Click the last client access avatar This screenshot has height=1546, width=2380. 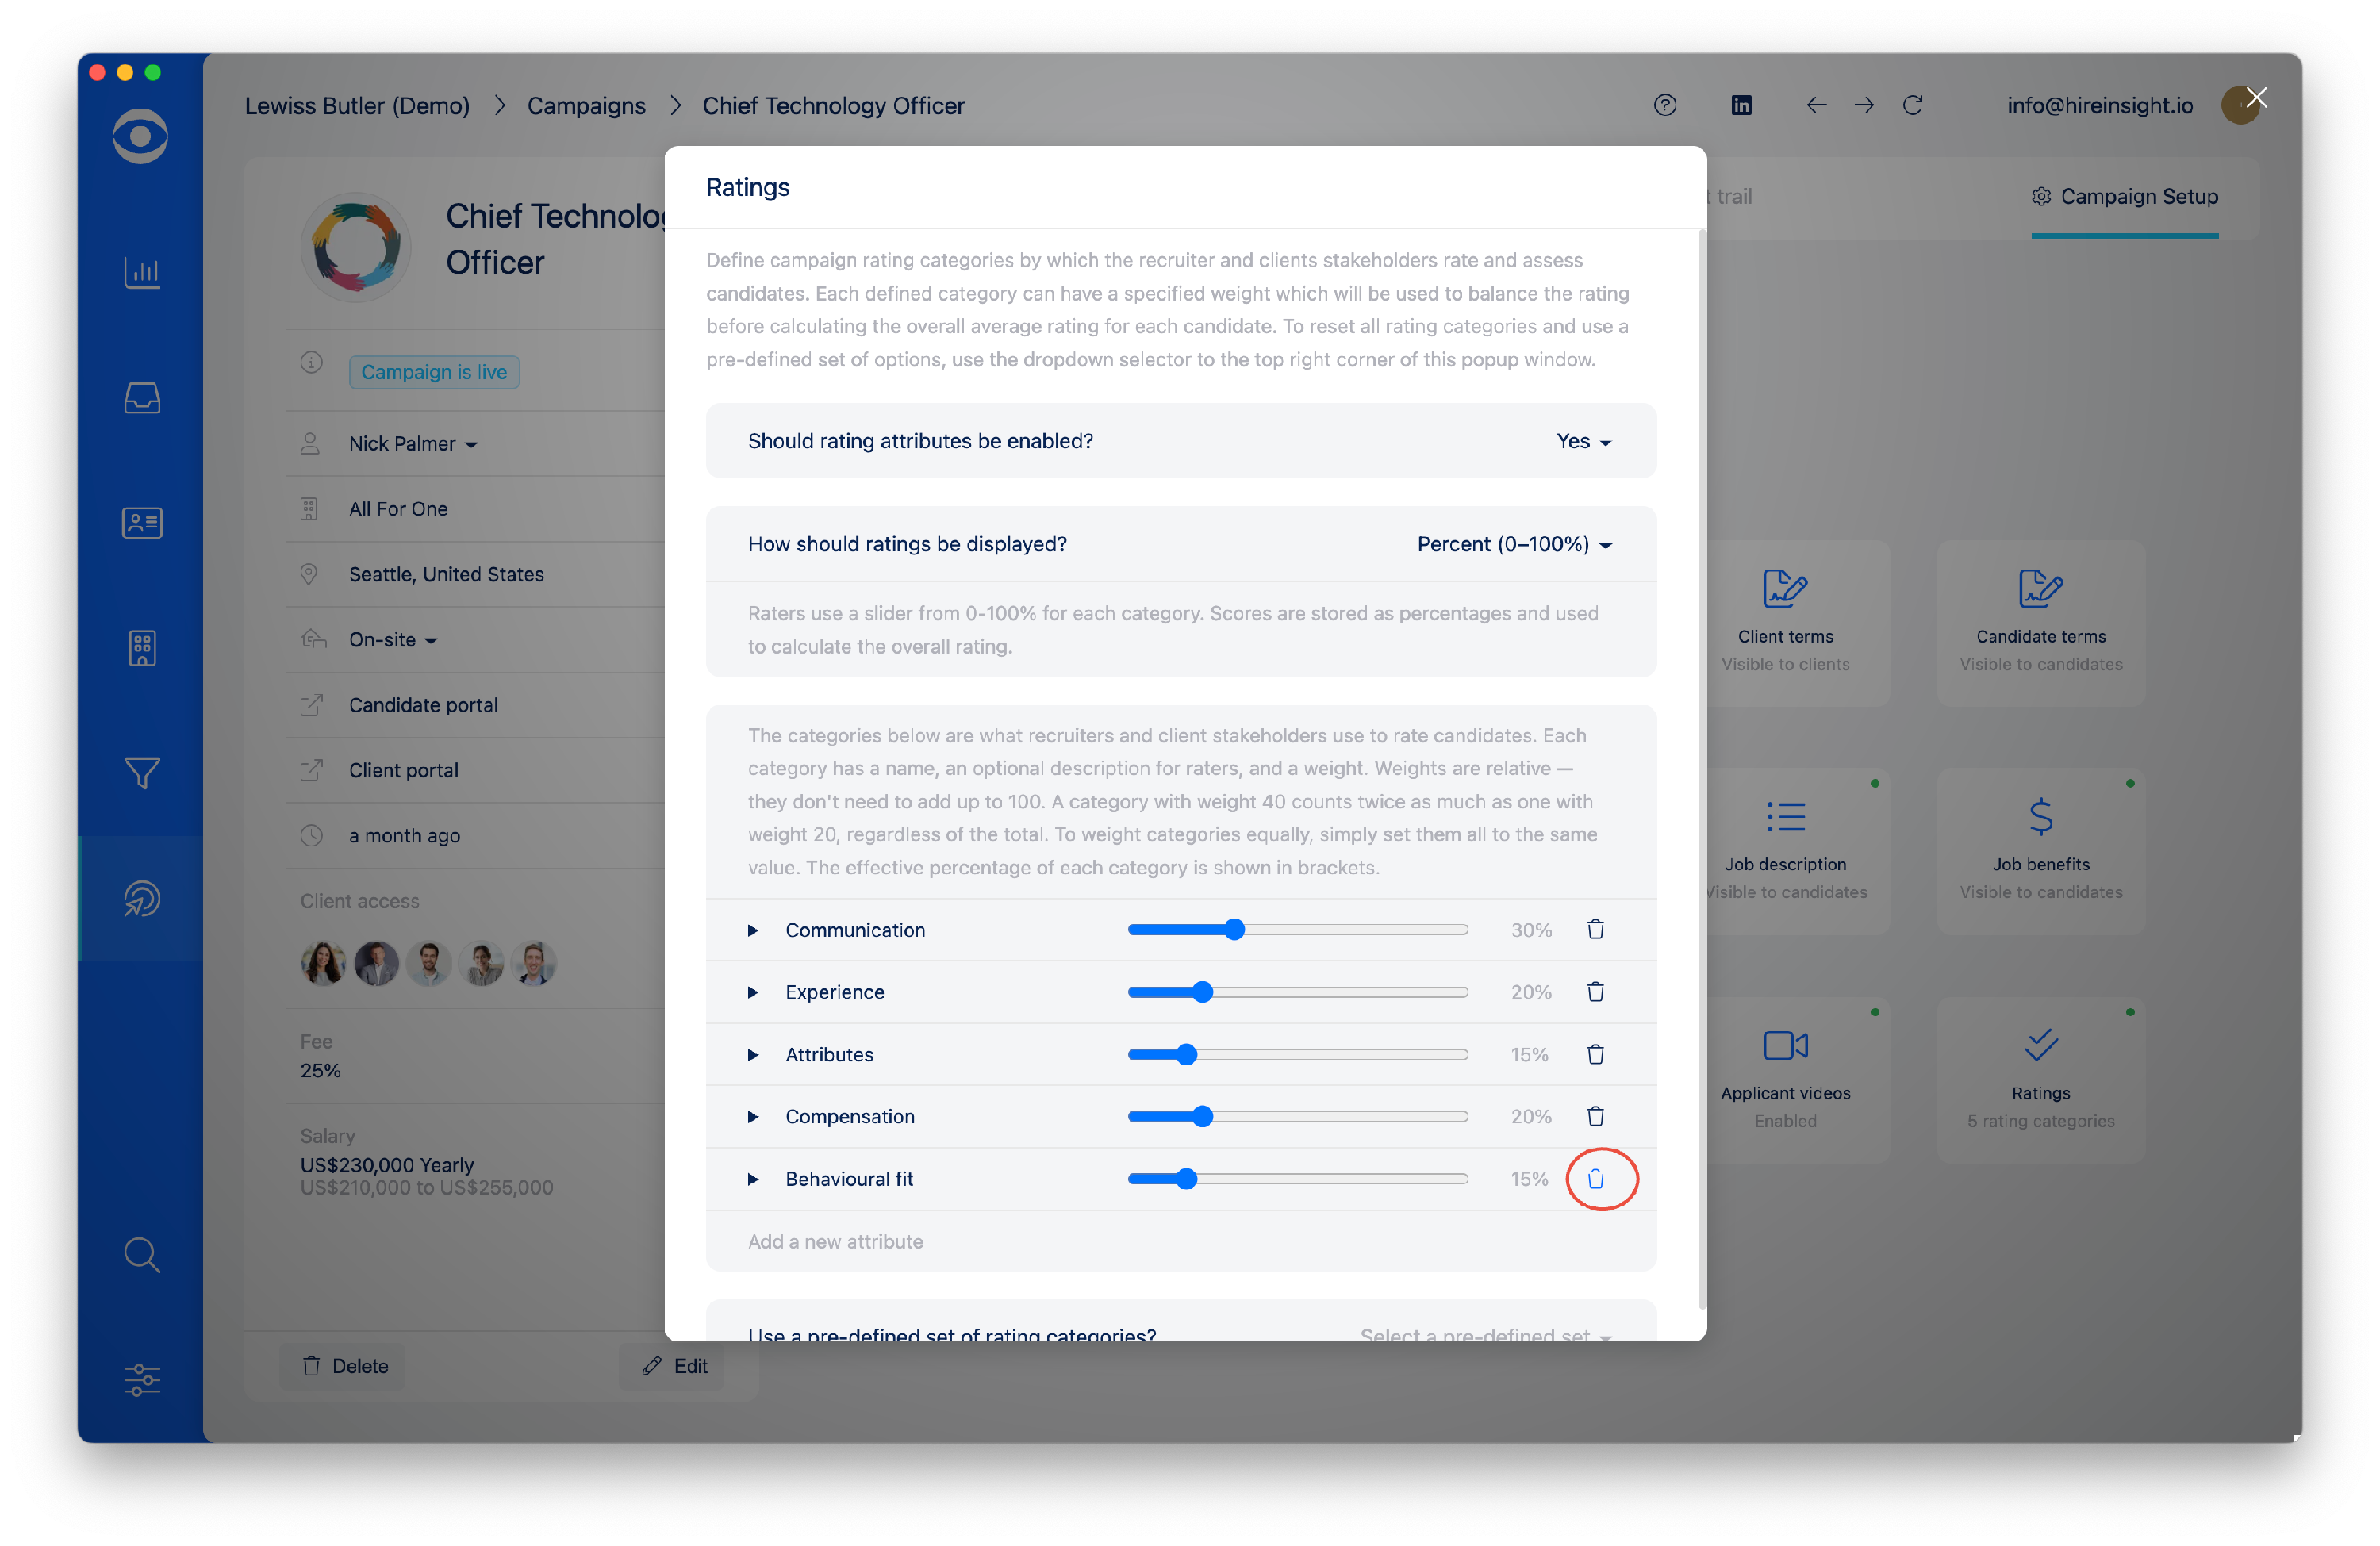coord(533,963)
